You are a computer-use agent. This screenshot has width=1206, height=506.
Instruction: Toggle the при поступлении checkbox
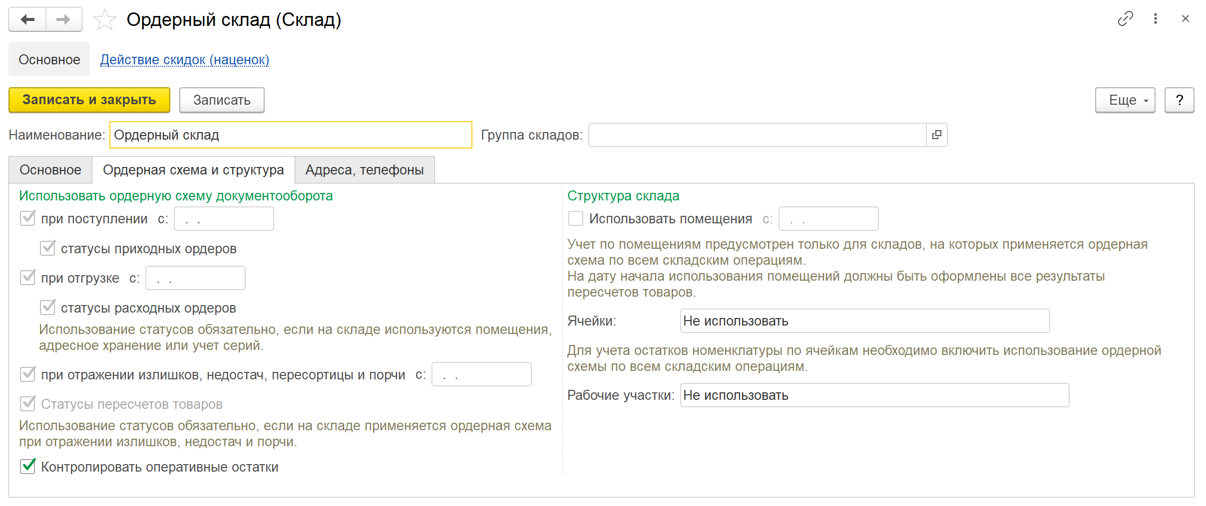point(28,218)
